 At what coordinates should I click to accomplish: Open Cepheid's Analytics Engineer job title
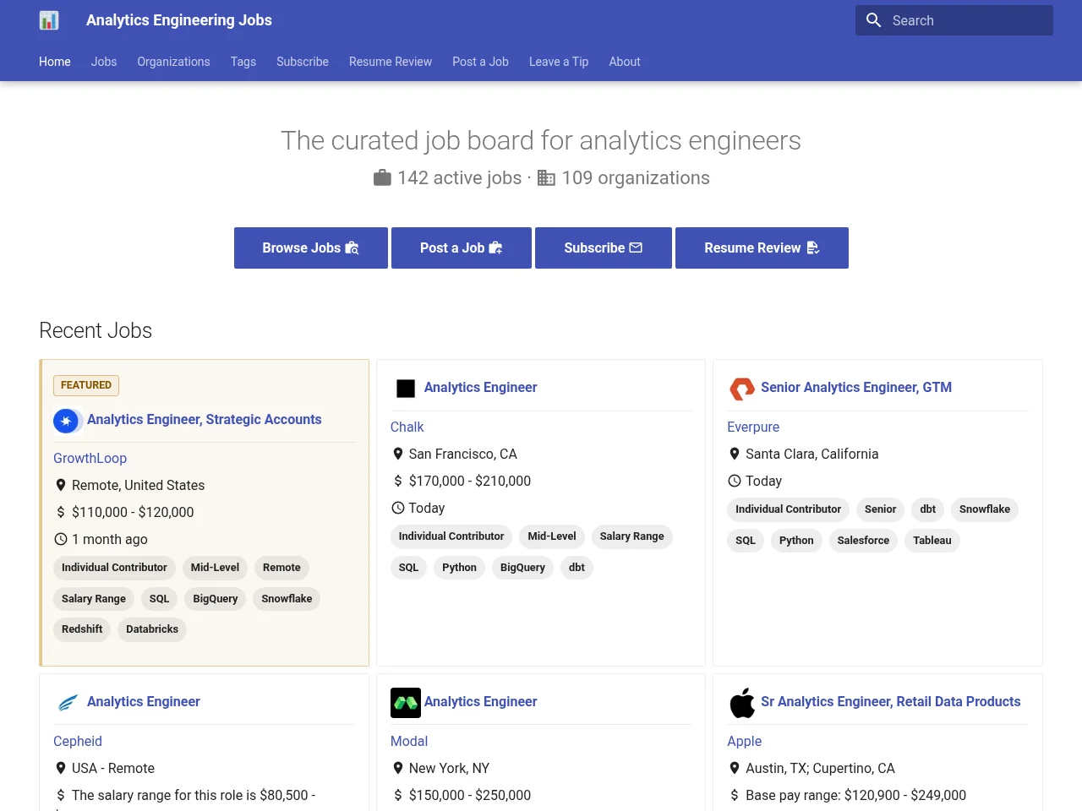coord(144,702)
